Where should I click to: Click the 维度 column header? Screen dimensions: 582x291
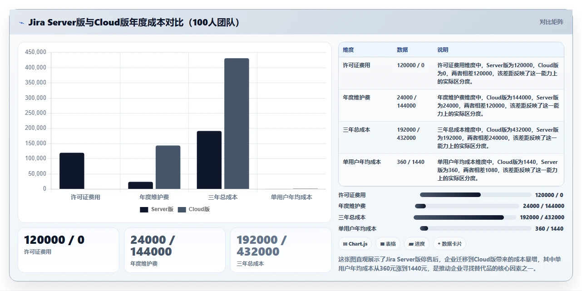pyautogui.click(x=349, y=49)
